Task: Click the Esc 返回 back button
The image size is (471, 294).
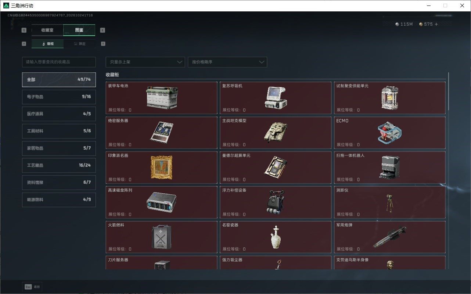Action: click(32, 287)
